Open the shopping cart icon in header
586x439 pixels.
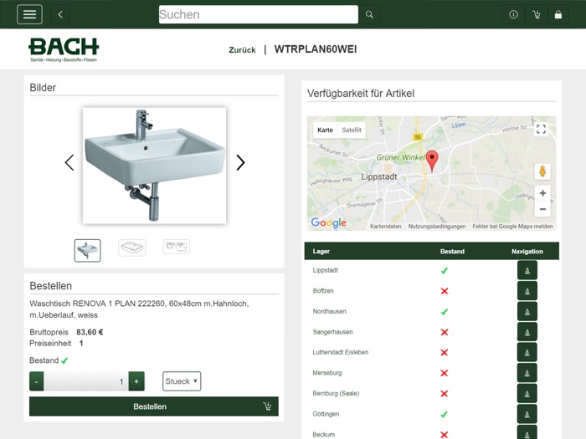coord(537,14)
